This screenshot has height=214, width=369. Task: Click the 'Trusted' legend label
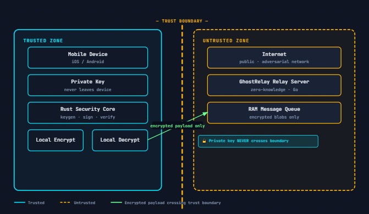(x=36, y=202)
